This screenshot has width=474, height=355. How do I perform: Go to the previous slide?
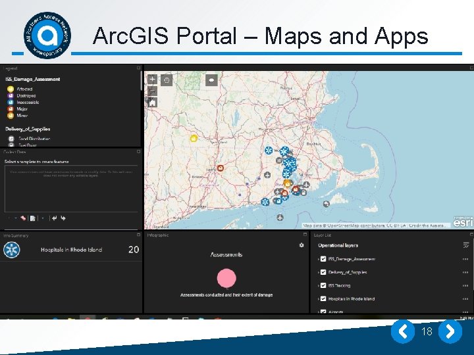[403, 332]
